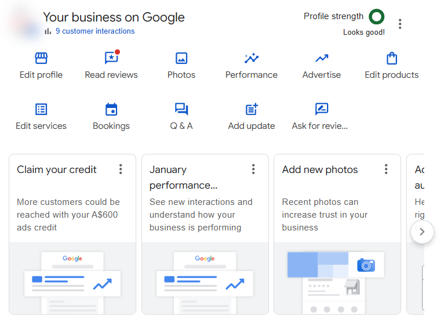The image size is (444, 321).
Task: Open options menu on Add new photos card
Action: pos(386,169)
